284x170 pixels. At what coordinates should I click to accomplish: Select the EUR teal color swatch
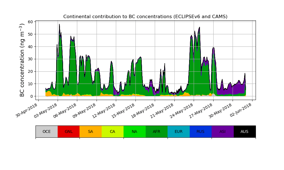(x=179, y=131)
